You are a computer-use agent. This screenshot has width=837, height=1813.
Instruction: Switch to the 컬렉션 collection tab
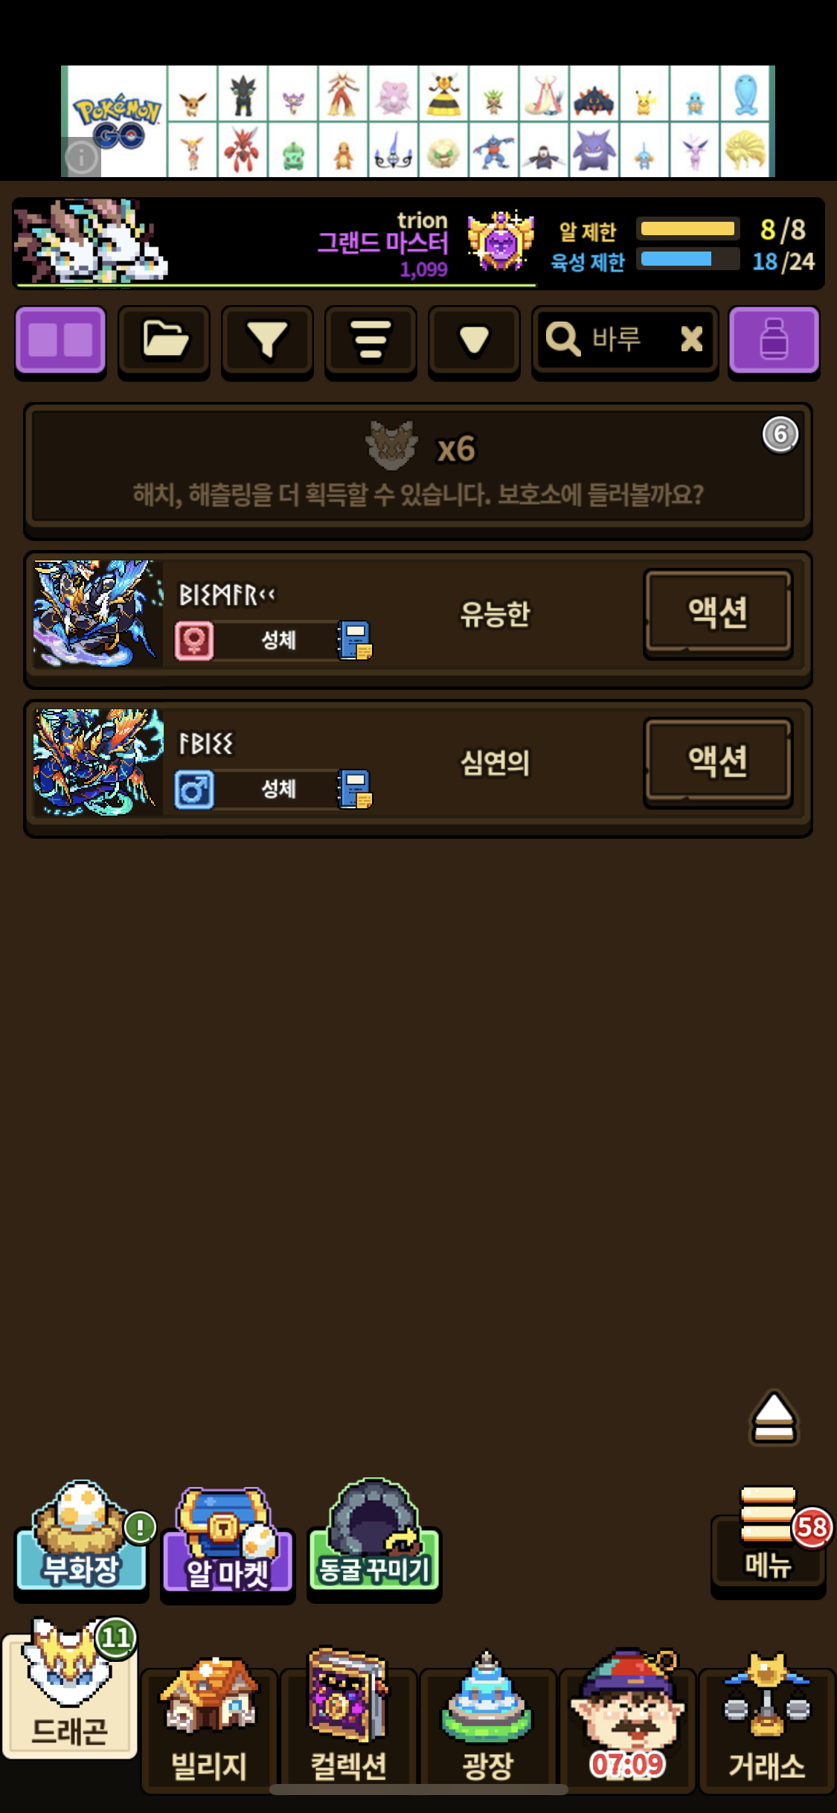coord(348,1725)
